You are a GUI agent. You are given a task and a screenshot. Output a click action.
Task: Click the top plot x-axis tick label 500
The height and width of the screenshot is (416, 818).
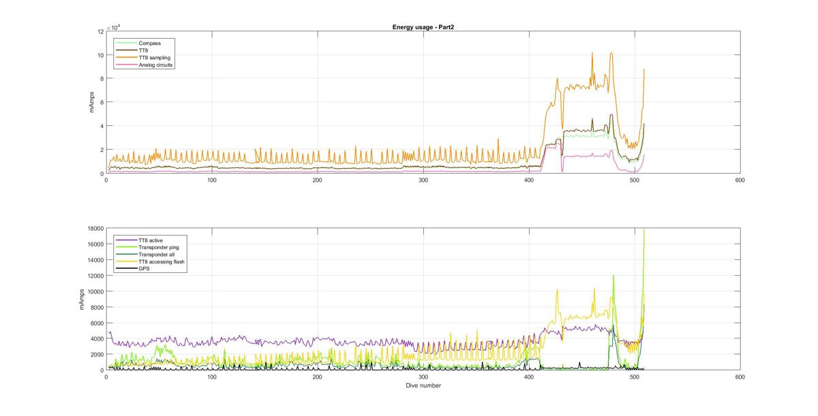click(x=635, y=180)
